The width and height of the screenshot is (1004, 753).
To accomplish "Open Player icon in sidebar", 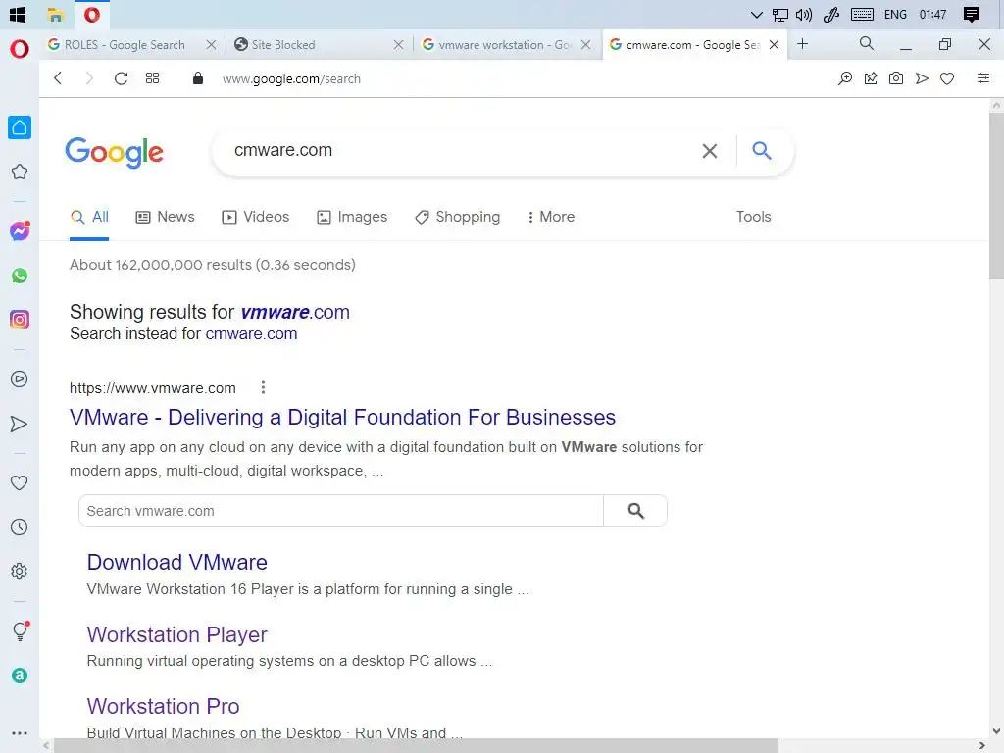I will pos(20,379).
